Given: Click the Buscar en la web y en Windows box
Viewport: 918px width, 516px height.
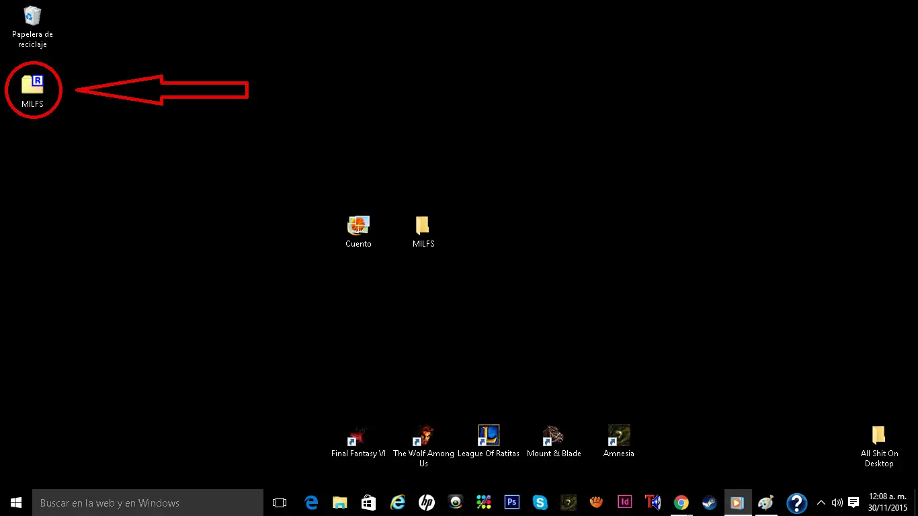Looking at the screenshot, I should tap(148, 503).
